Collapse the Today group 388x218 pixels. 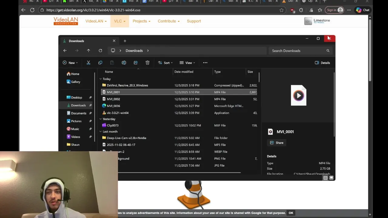tap(101, 79)
